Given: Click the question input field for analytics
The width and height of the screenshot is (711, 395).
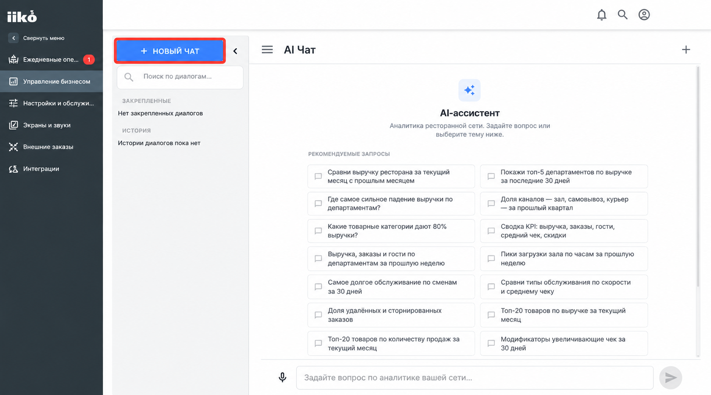Looking at the screenshot, I should coord(475,378).
